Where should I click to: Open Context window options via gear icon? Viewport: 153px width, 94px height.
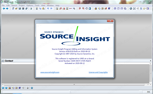(x=32, y=88)
